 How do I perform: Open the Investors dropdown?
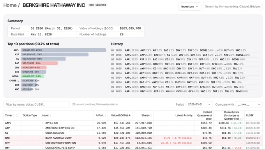190,7
